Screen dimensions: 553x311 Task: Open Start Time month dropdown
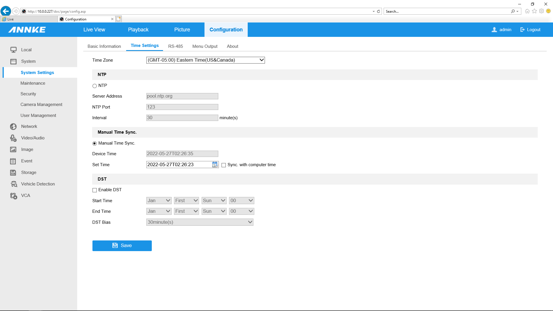point(159,201)
